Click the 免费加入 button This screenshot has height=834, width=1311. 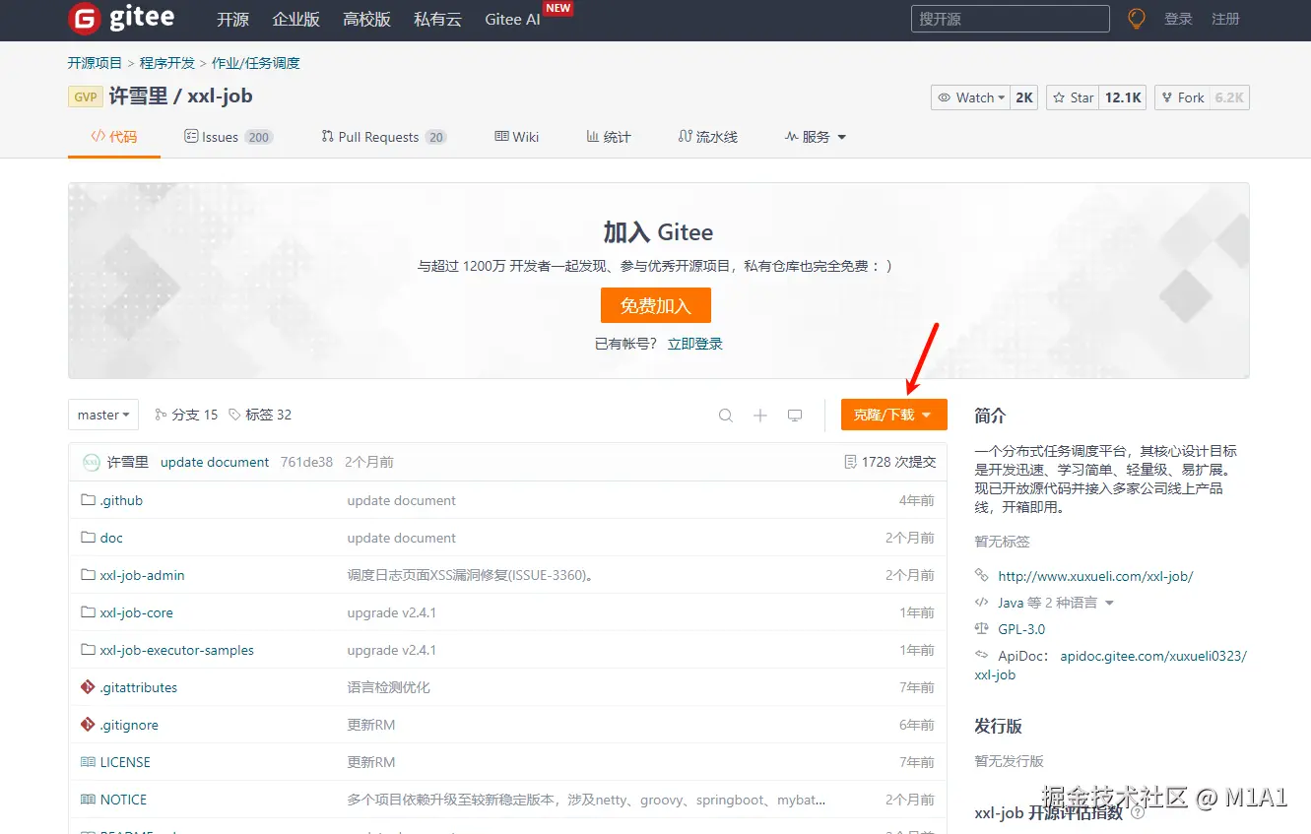(x=655, y=305)
